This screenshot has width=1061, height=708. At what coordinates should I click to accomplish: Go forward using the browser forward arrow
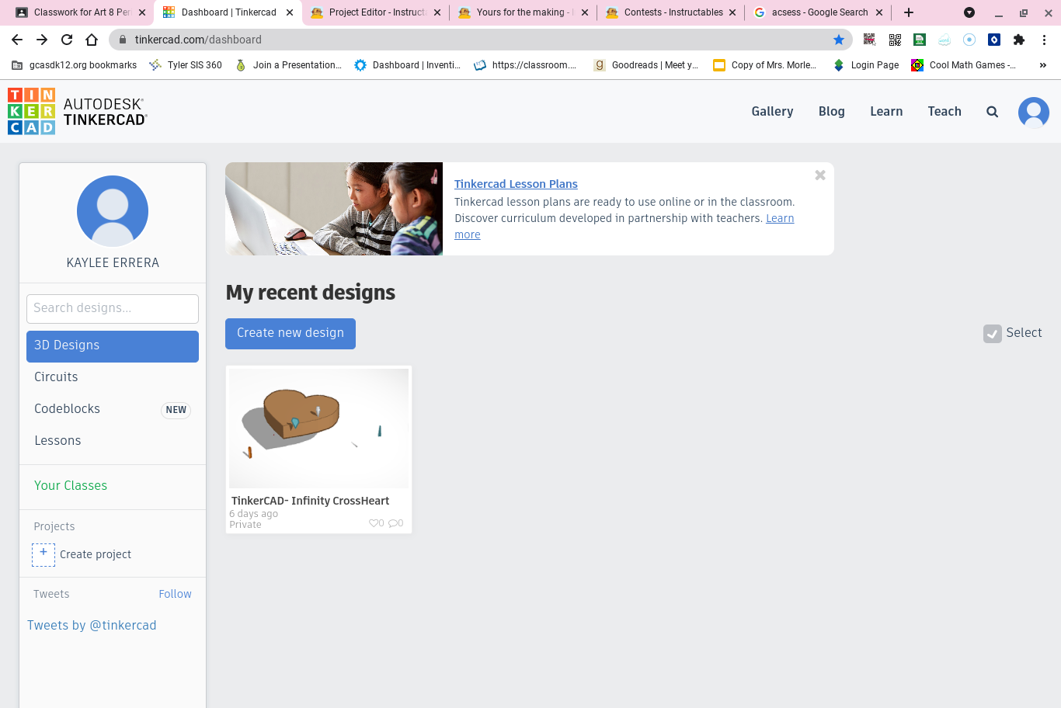(x=42, y=40)
